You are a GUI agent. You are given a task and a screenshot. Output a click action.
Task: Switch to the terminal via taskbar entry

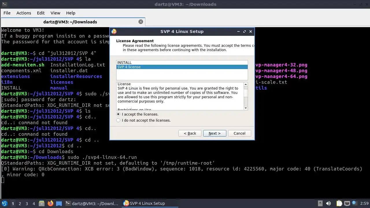pyautogui.click(x=92, y=203)
